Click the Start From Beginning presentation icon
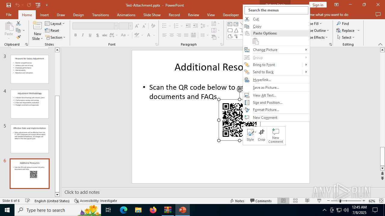This screenshot has height=216, width=385. (38, 5)
